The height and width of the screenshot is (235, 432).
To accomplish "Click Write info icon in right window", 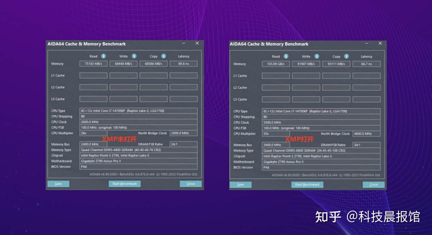I will click(x=316, y=56).
